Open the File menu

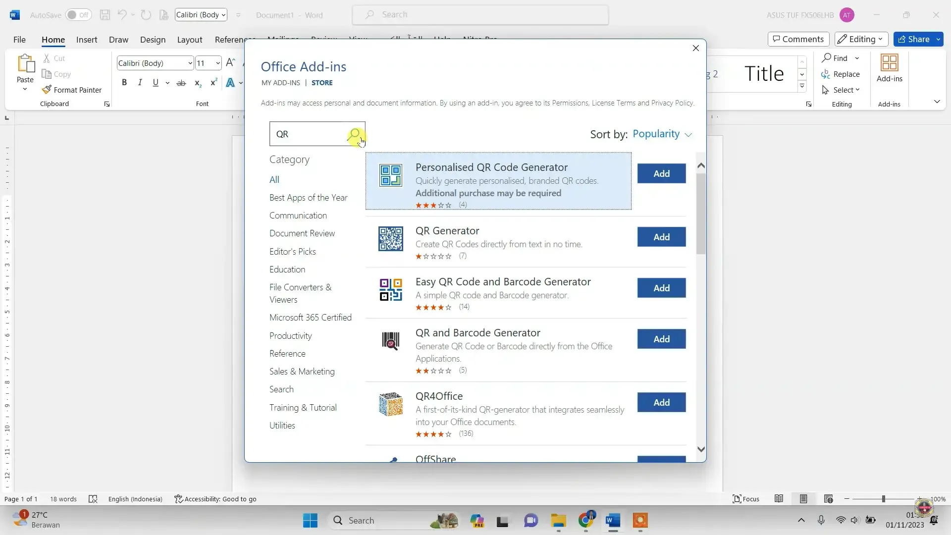click(x=19, y=40)
